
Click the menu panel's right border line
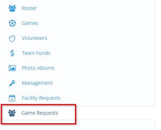click(155, 53)
